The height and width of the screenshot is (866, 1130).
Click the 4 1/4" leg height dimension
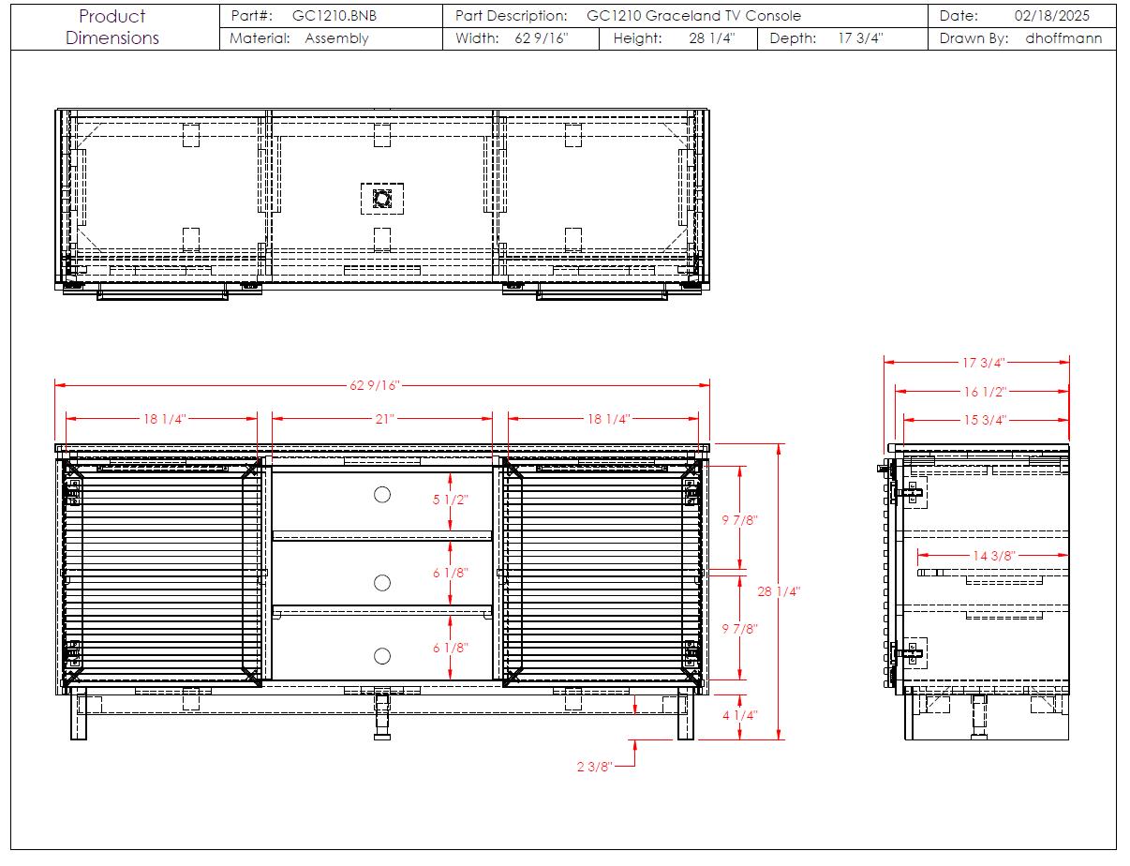pyautogui.click(x=739, y=715)
